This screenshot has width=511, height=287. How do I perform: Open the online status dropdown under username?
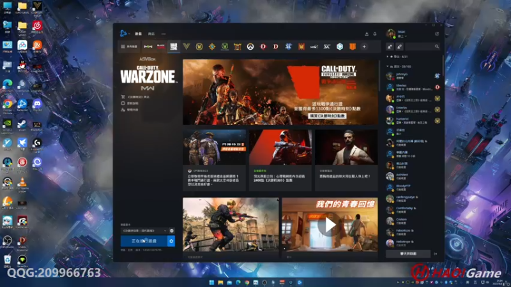click(402, 36)
